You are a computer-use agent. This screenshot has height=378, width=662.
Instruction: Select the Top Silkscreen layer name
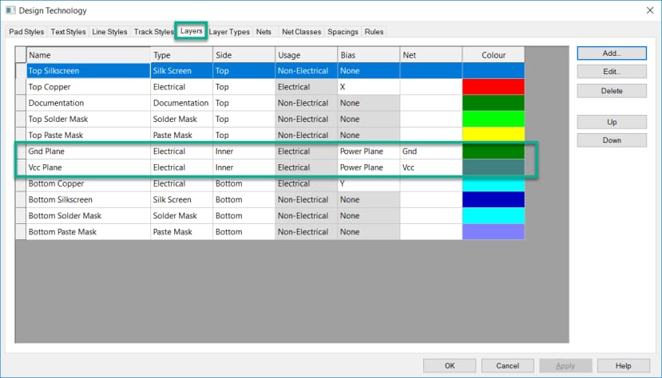[x=88, y=71]
